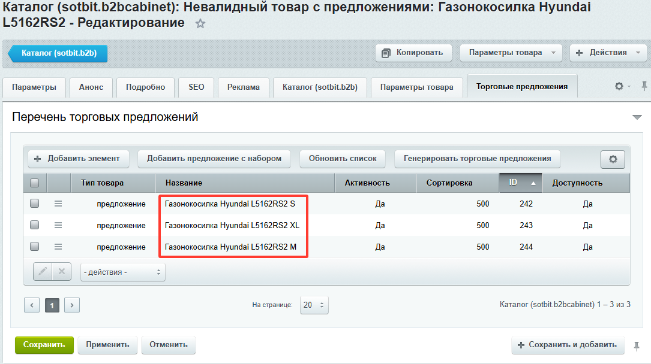
Task: Click Добавить элемент button
Action: [x=79, y=159]
